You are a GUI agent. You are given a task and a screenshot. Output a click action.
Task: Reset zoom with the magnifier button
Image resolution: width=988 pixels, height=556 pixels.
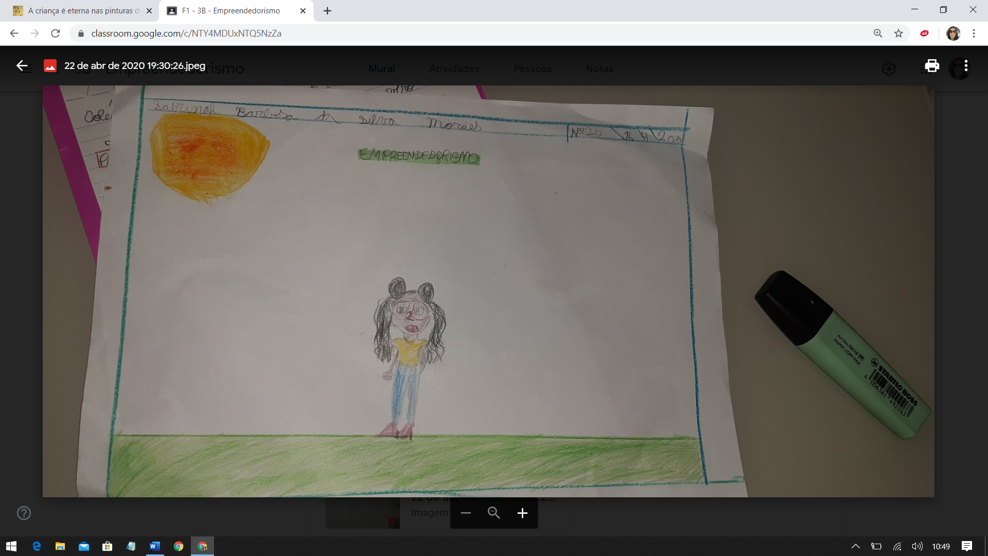coord(494,513)
